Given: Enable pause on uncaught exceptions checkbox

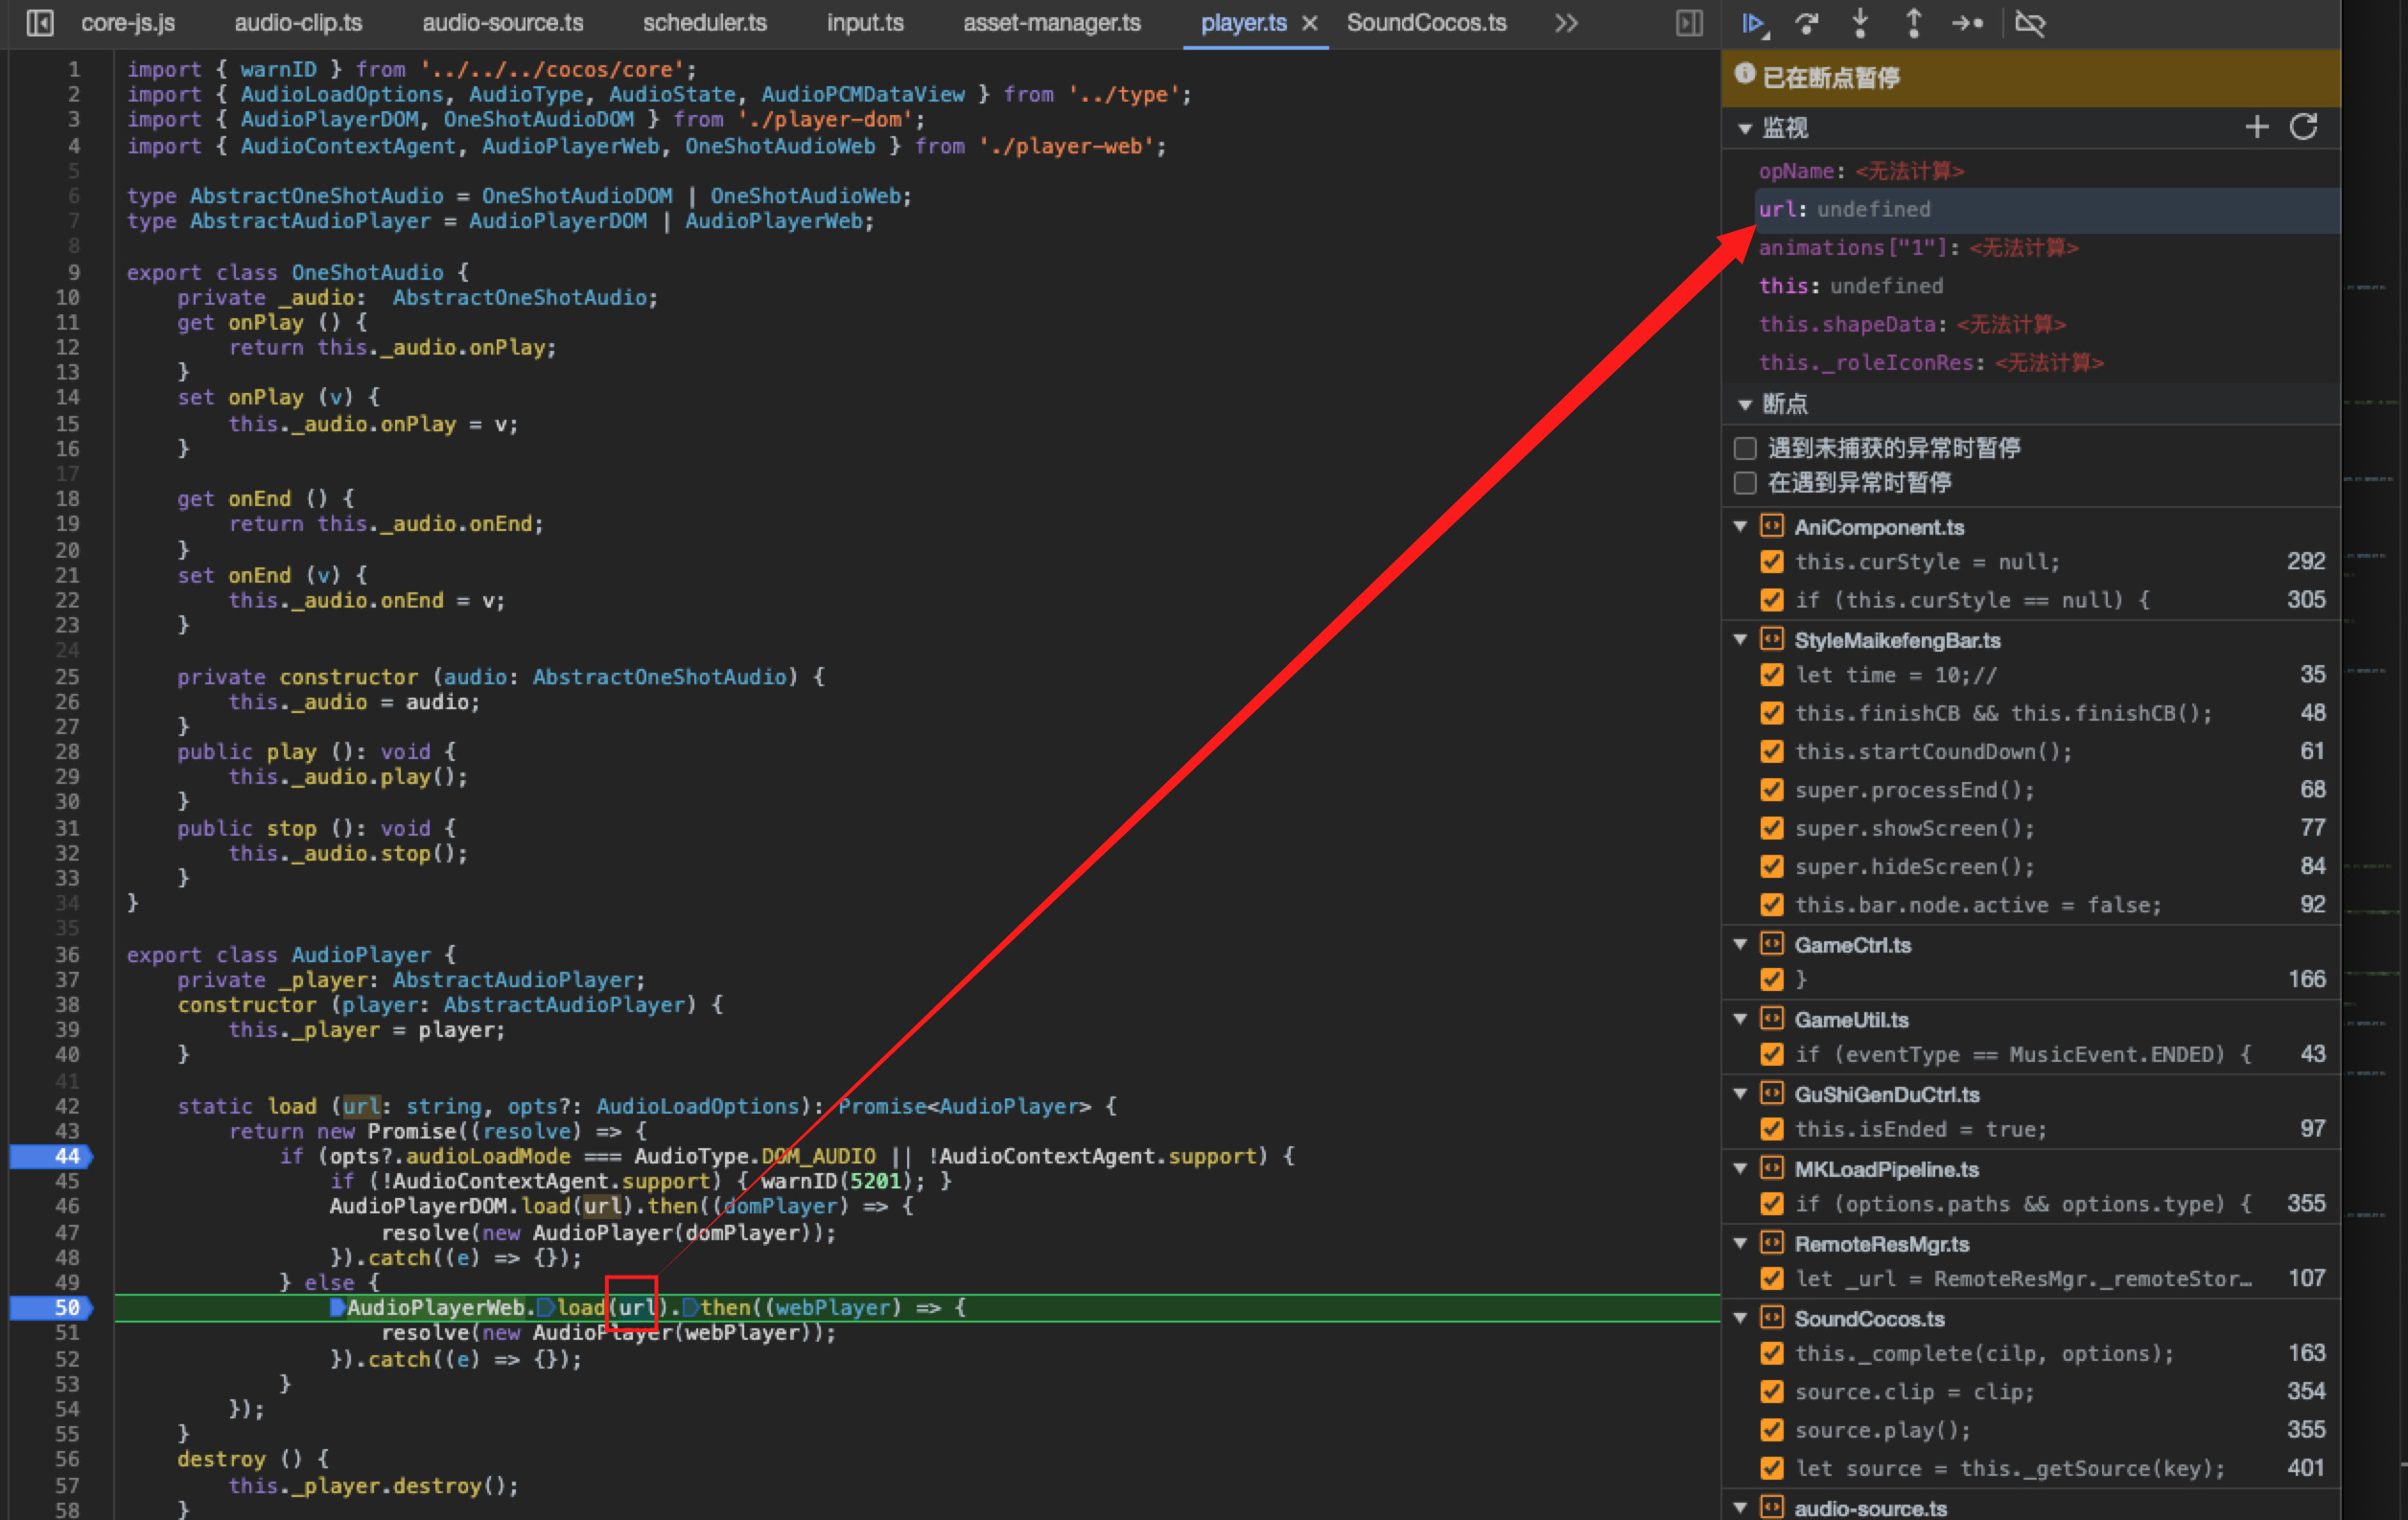Looking at the screenshot, I should point(1745,448).
